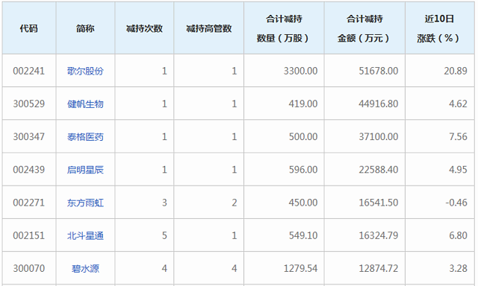The image size is (478, 286).
Task: Click the 代码 column header
Action: point(29,28)
